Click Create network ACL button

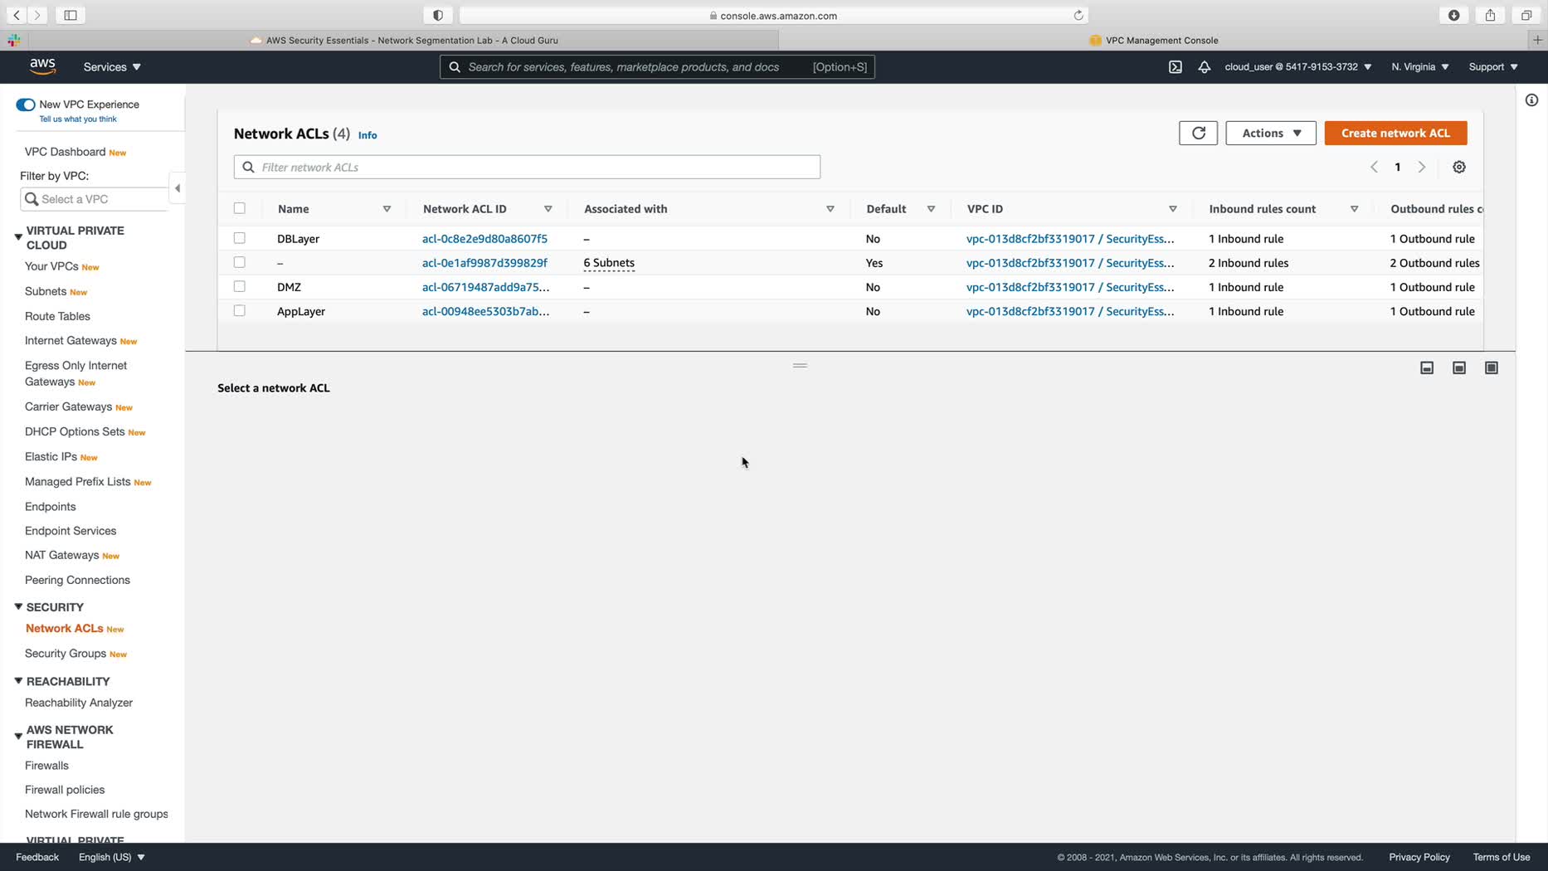tap(1395, 133)
